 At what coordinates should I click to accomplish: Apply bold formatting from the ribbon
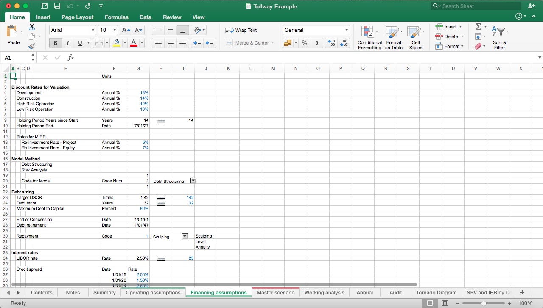coord(55,43)
